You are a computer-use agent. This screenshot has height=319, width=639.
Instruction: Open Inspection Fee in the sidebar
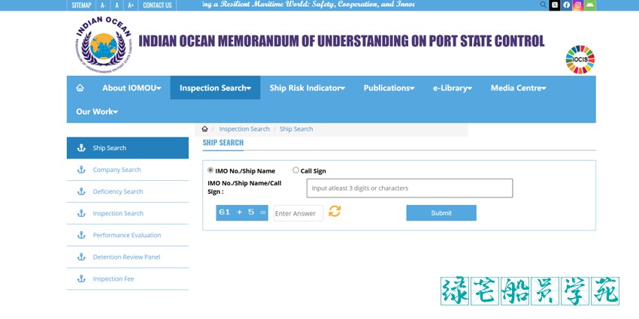tap(128, 278)
